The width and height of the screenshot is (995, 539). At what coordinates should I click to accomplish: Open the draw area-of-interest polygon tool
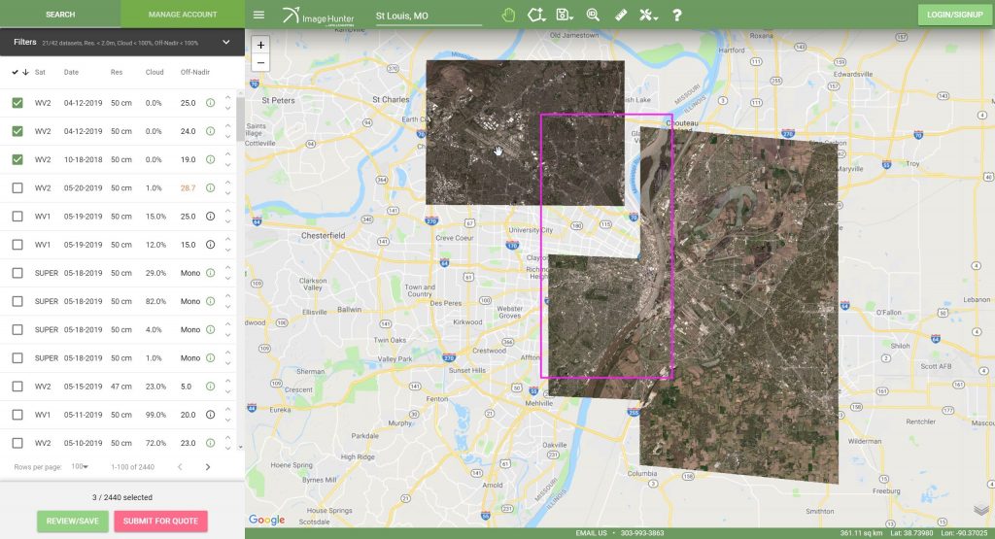pos(535,15)
